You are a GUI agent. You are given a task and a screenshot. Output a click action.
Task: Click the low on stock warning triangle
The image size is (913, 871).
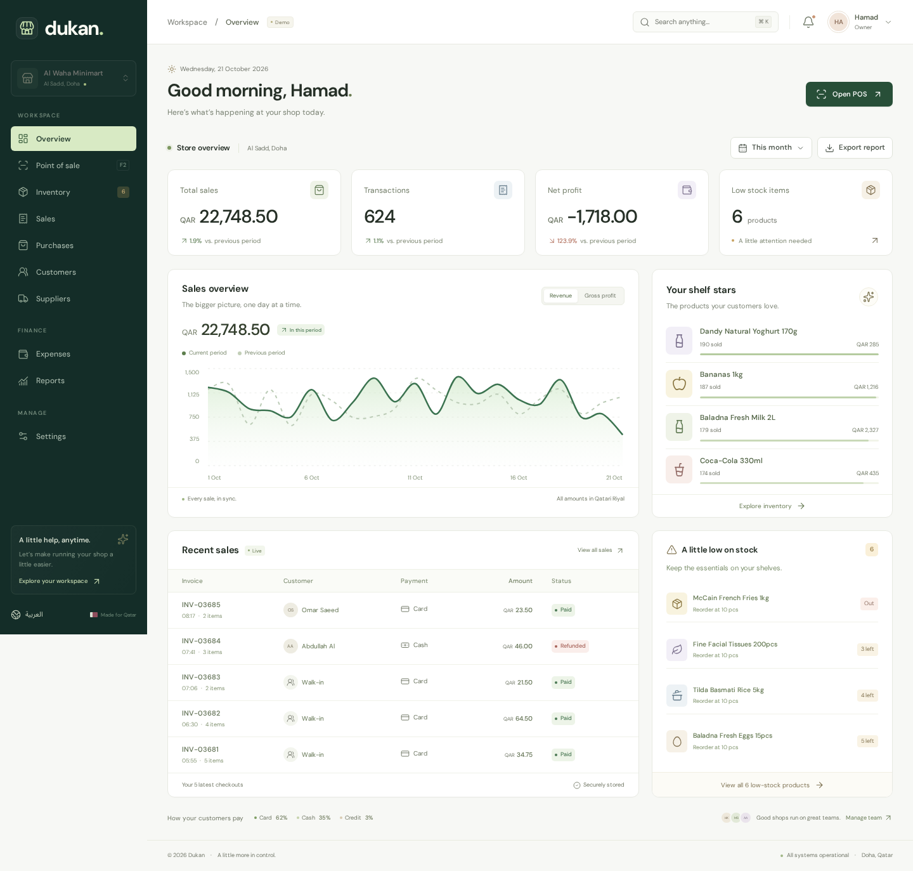point(671,550)
